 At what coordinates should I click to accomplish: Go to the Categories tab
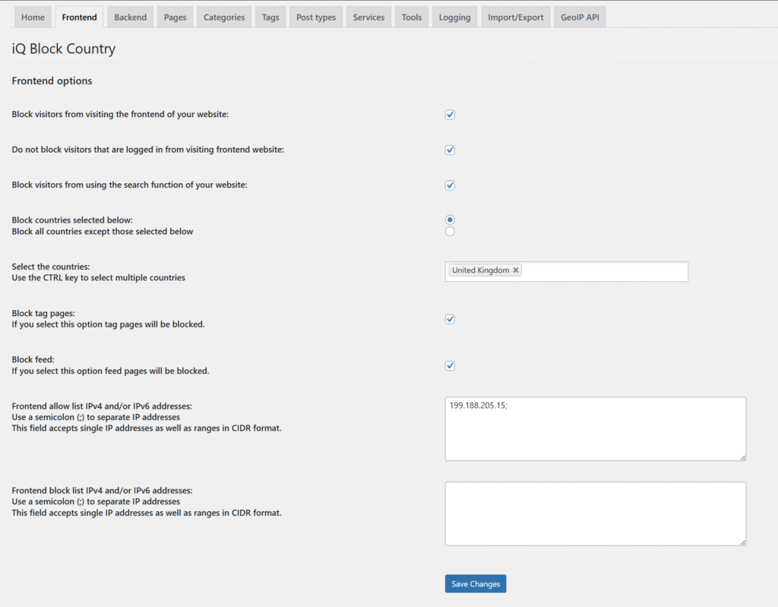(x=224, y=17)
